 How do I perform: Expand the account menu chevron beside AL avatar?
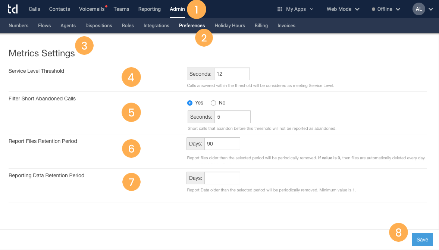pyautogui.click(x=431, y=9)
